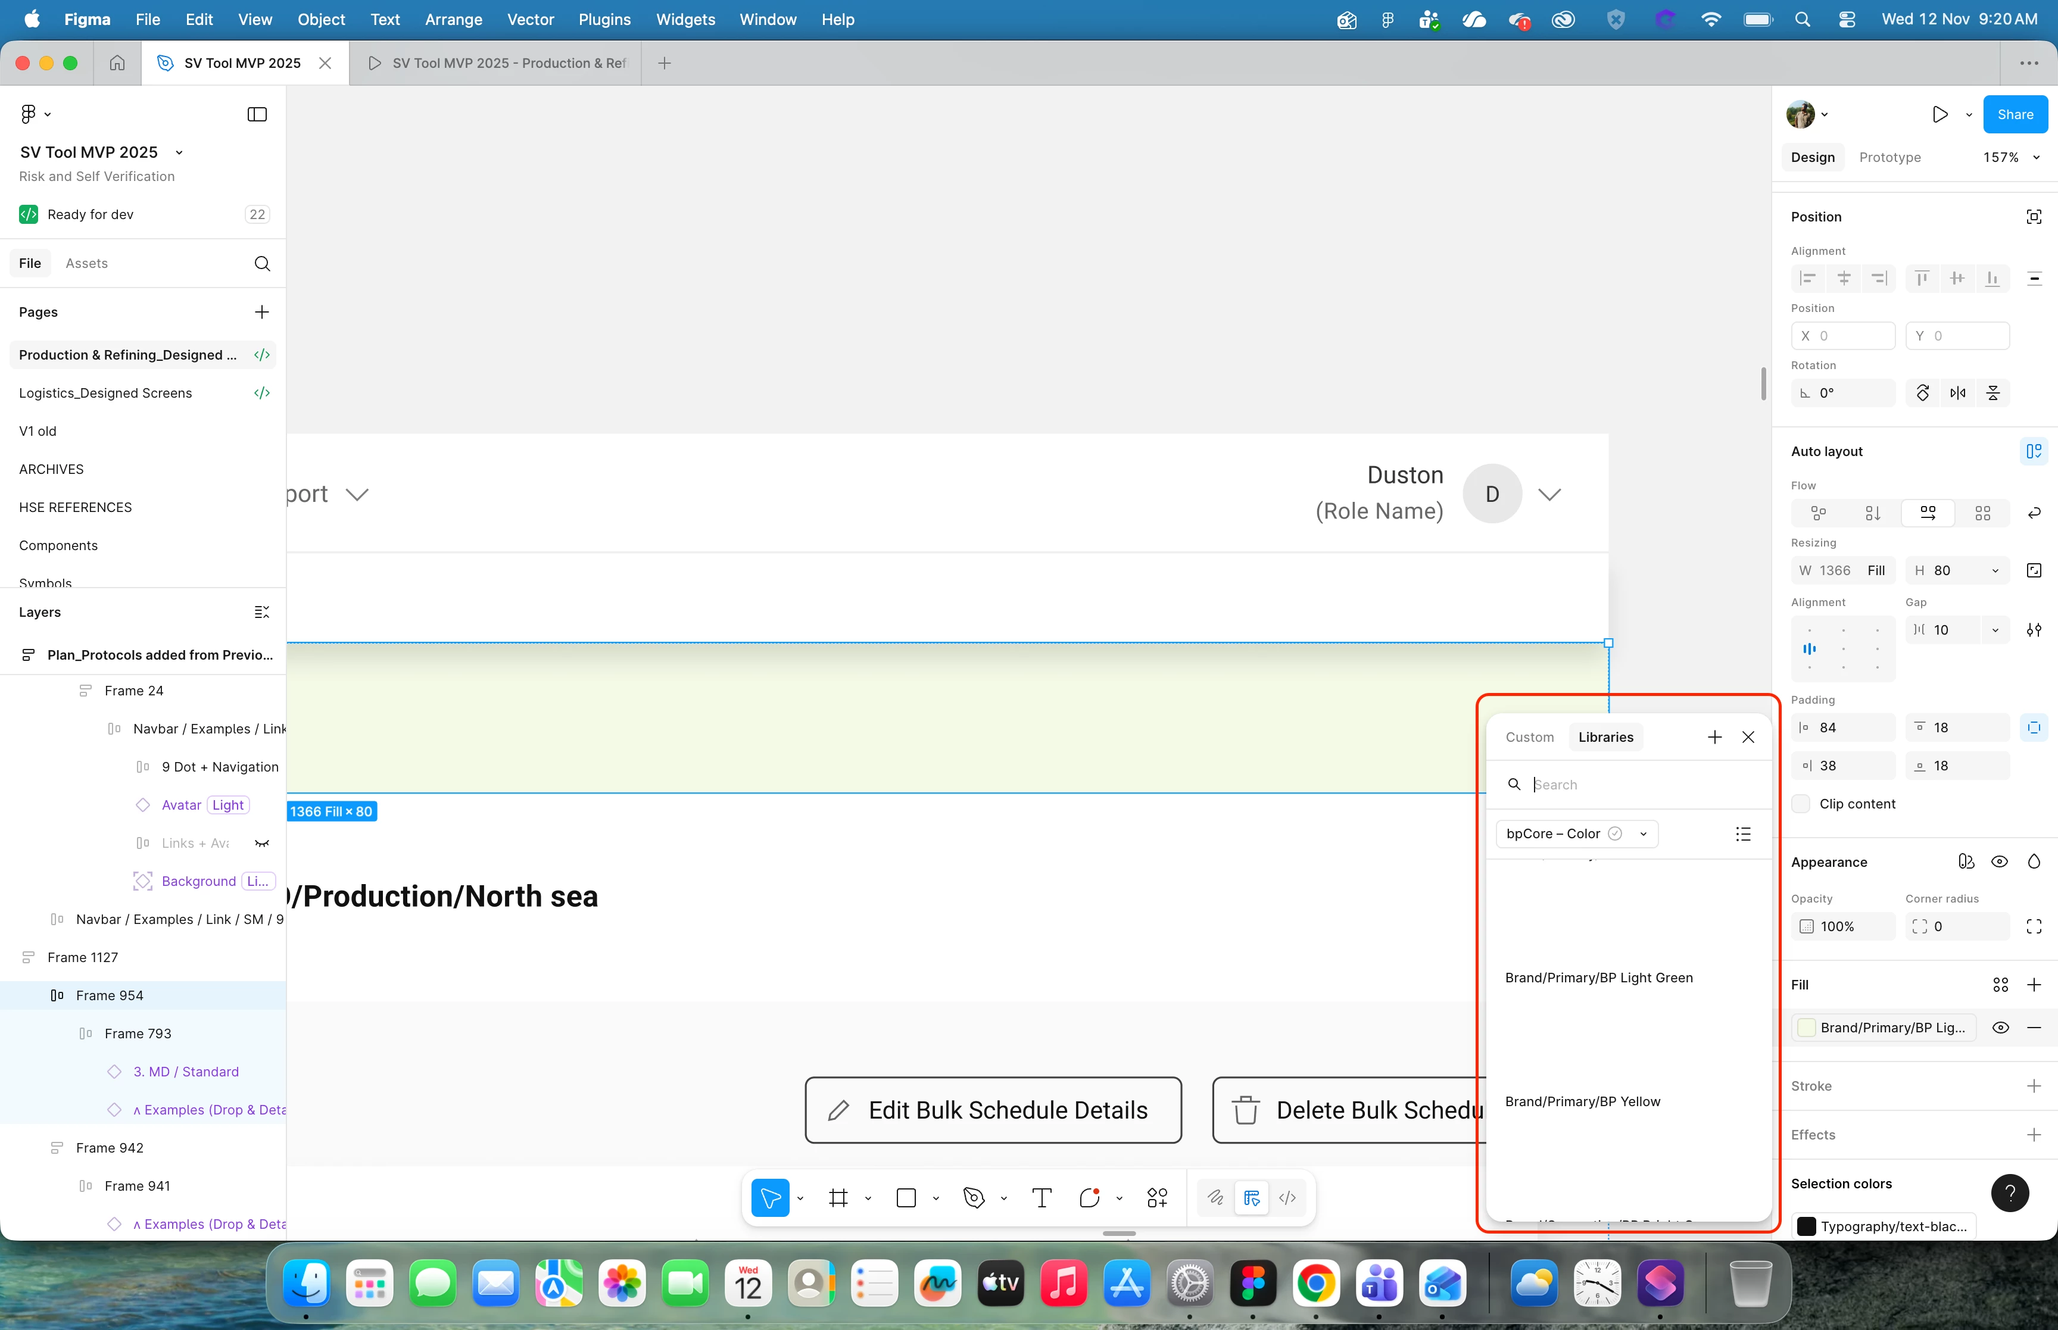Screen dimensions: 2058x1330
Task: Enable the Clip content checkbox
Action: pyautogui.click(x=1801, y=803)
